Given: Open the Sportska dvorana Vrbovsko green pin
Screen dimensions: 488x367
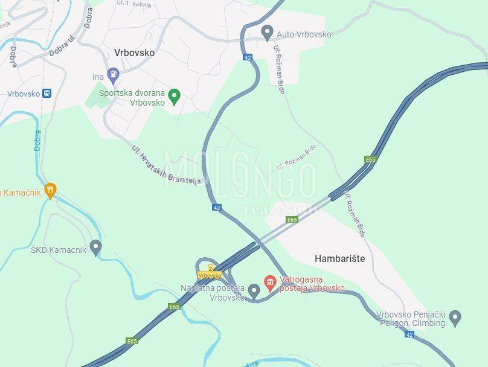Looking at the screenshot, I should point(175,97).
